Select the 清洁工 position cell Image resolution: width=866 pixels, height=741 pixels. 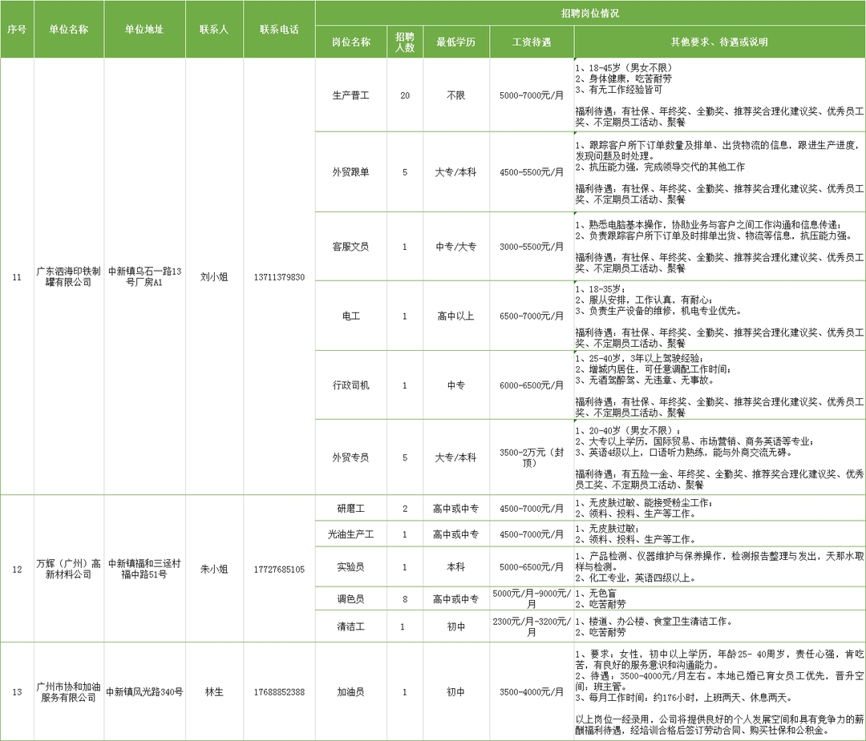click(x=350, y=626)
